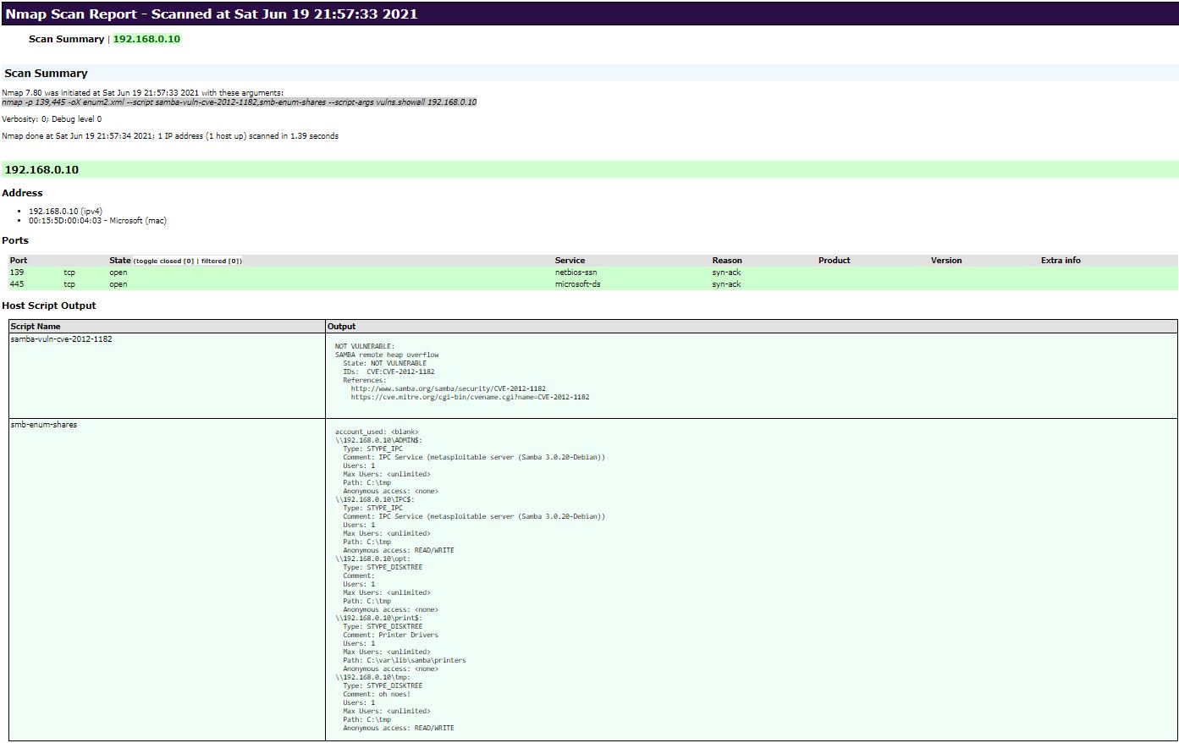The width and height of the screenshot is (1179, 743).
Task: Click the Ports section heading
Action: tap(15, 240)
